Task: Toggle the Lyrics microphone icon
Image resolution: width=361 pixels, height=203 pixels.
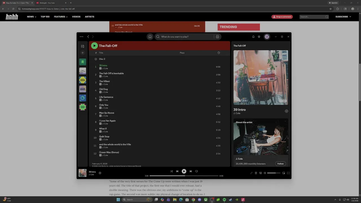Action: 251,173
